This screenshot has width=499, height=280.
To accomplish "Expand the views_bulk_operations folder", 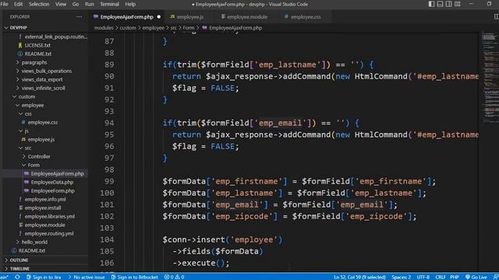I will click(47, 71).
